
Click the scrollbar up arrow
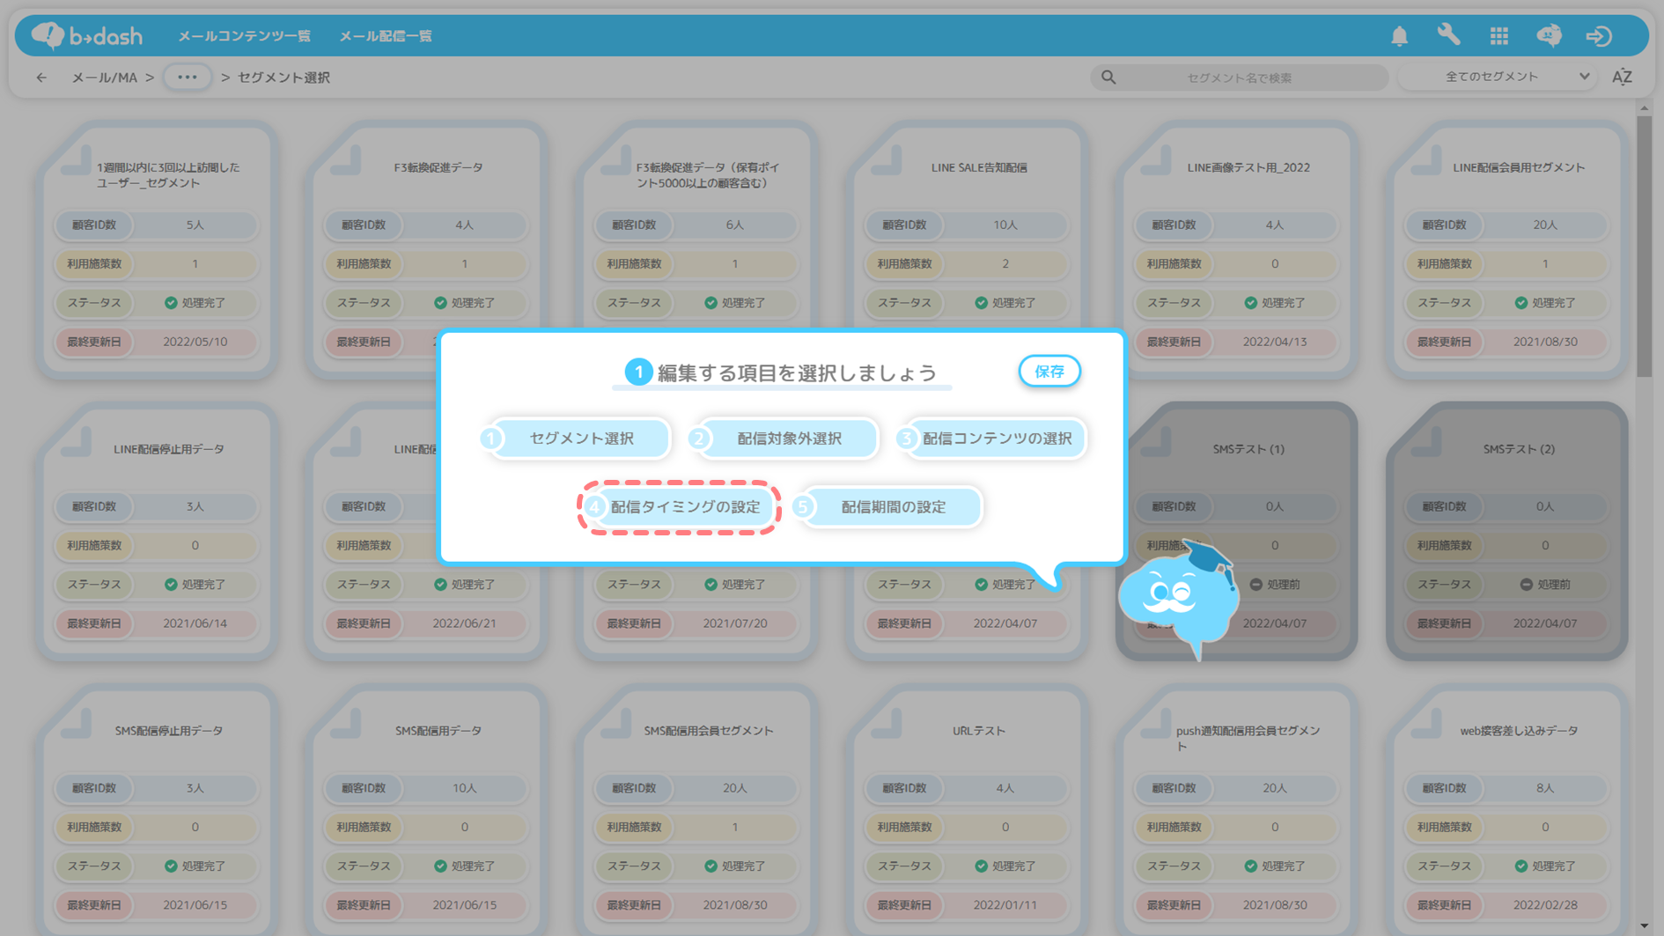pyautogui.click(x=1644, y=108)
